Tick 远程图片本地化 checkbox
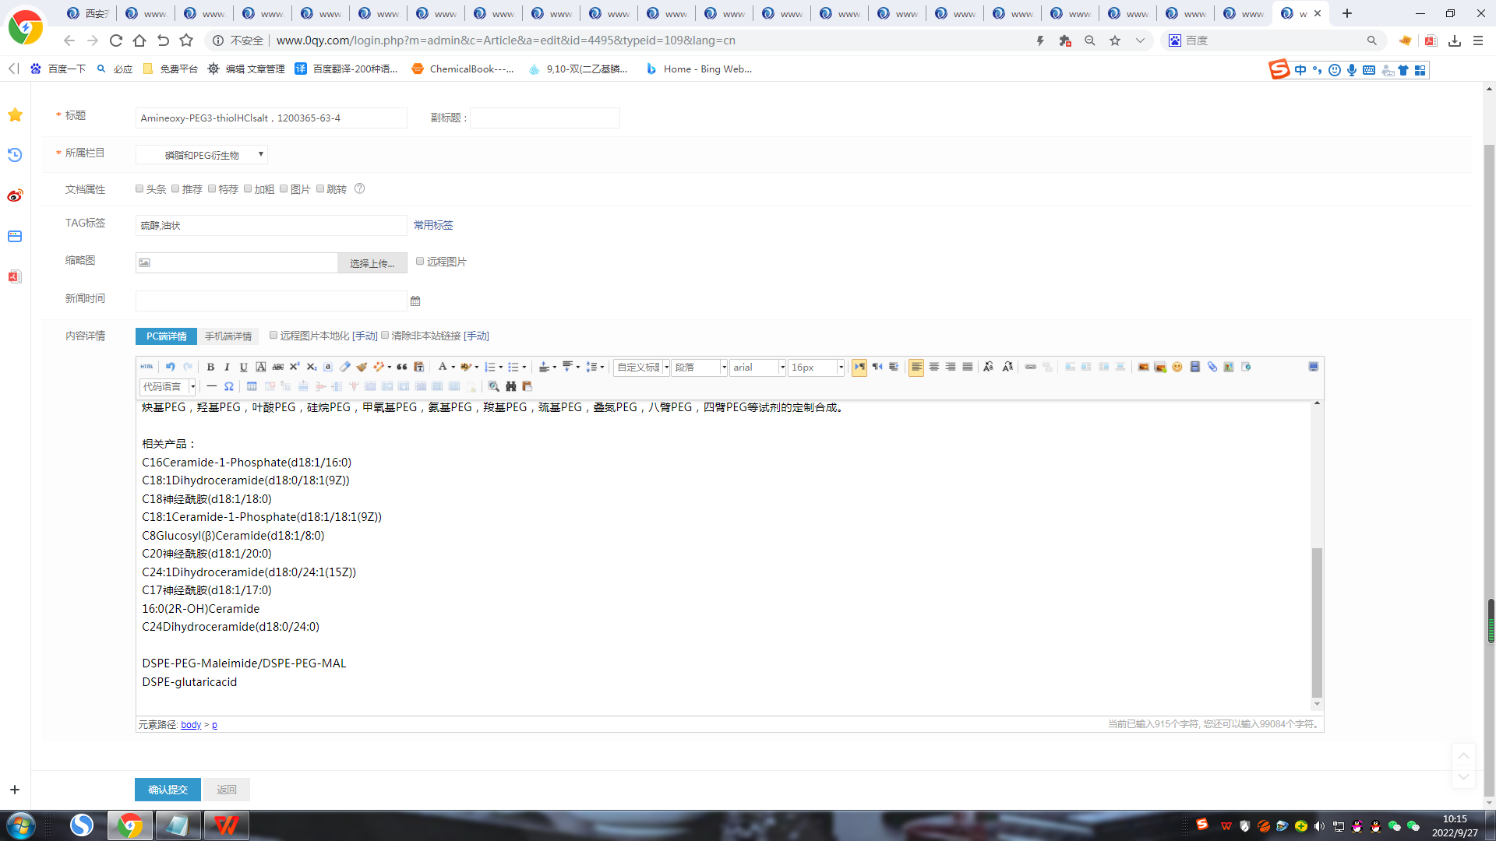This screenshot has width=1496, height=841. coord(273,336)
